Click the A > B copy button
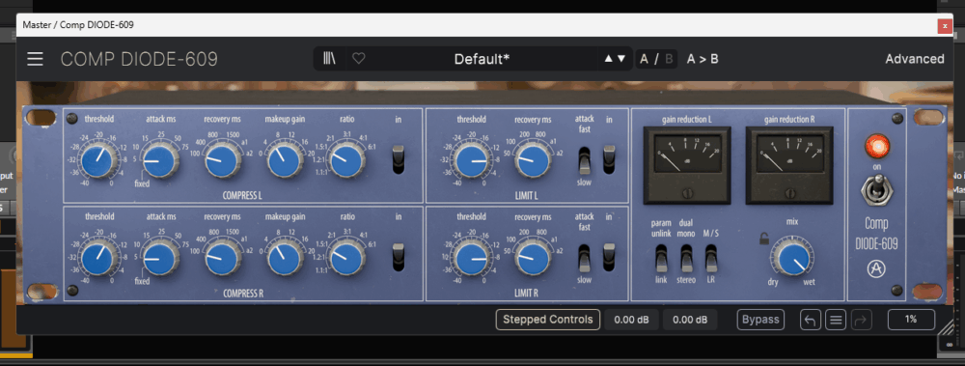Image resolution: width=965 pixels, height=366 pixels. point(703,59)
